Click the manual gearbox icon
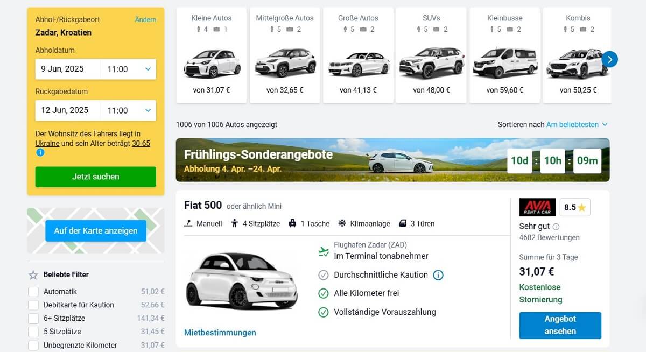 click(x=188, y=223)
